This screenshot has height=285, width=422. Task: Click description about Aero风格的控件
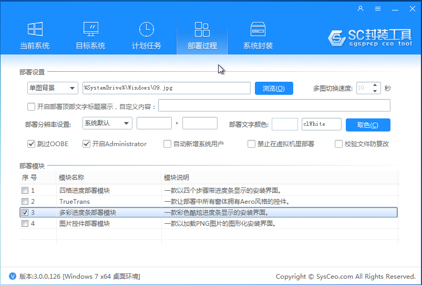[x=227, y=202]
